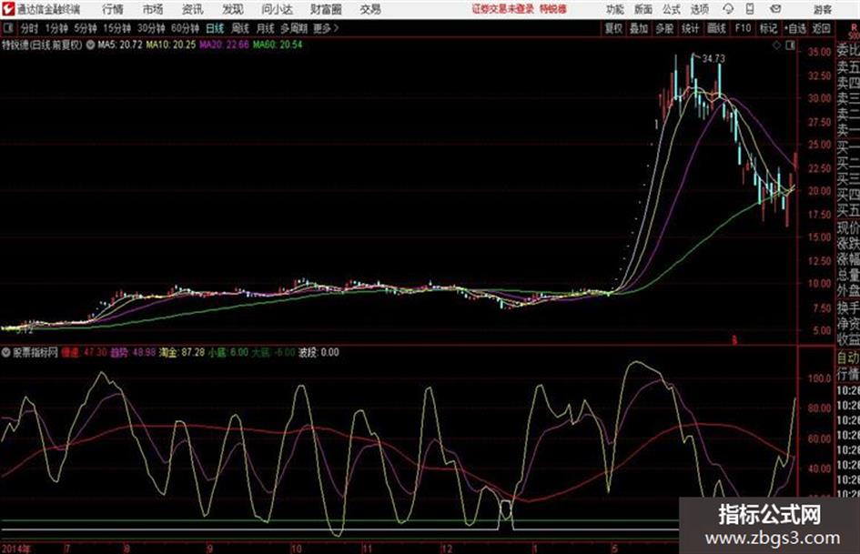Open the 选项 menu

(x=700, y=9)
